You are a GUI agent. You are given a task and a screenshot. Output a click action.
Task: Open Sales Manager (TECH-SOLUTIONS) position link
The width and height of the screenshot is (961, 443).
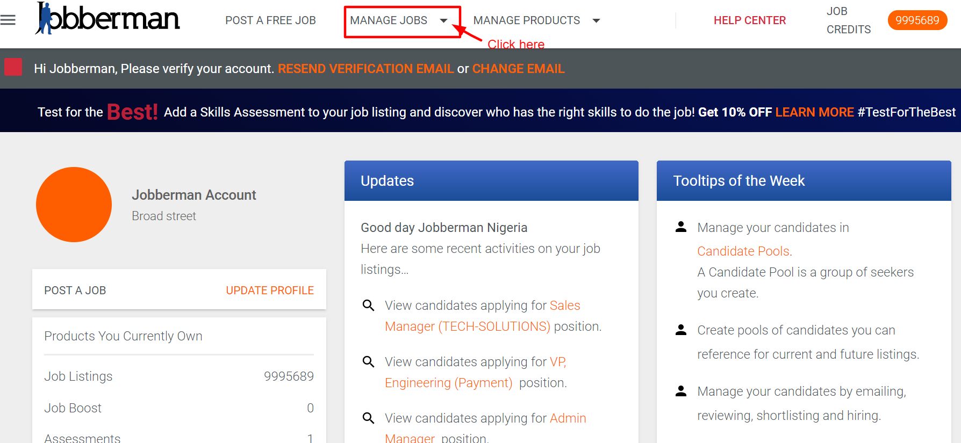(483, 316)
